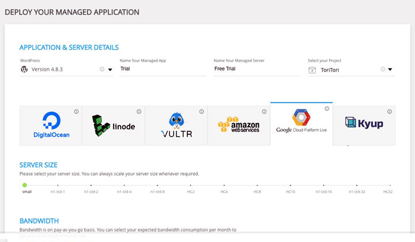Select Amazon Web Services provider card

coord(239,126)
